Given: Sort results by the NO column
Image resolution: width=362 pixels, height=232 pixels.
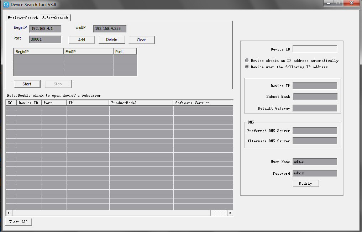Looking at the screenshot, I should coord(11,103).
